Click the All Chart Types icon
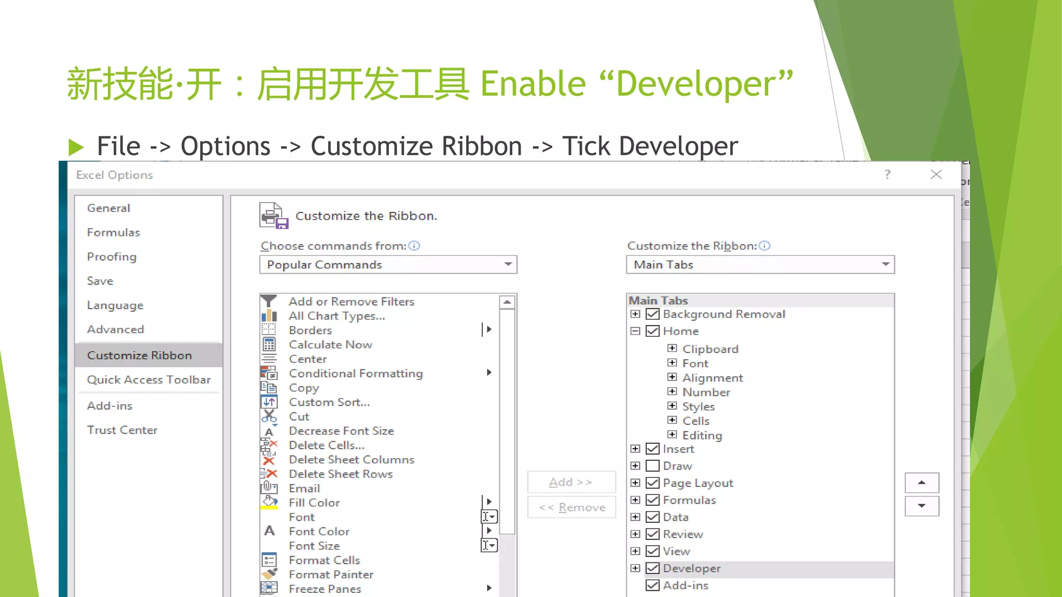Viewport: 1062px width, 597px height. tap(269, 316)
